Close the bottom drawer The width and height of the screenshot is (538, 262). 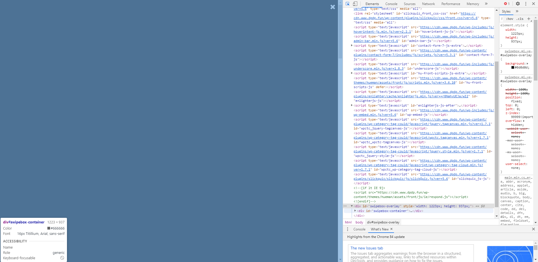click(x=534, y=229)
